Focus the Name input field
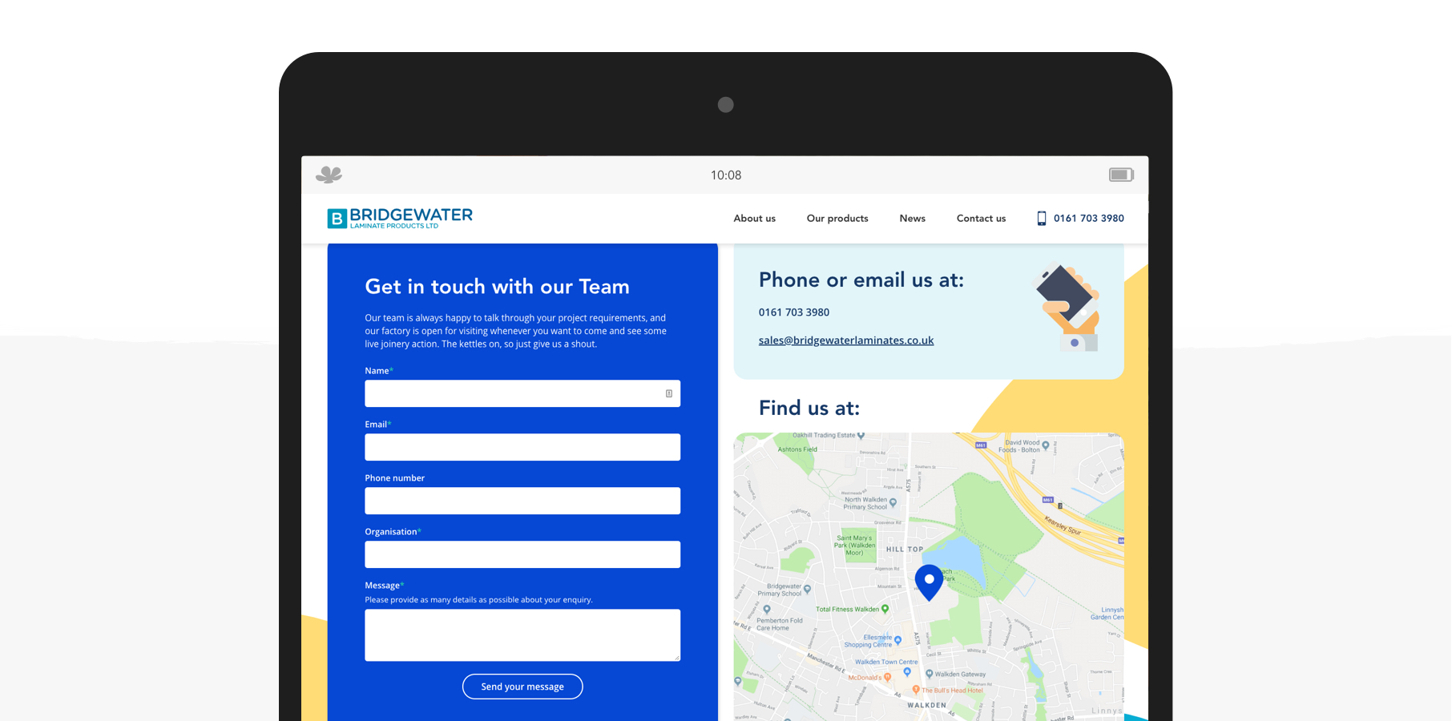Screen dimensions: 1452x721 tap(522, 393)
